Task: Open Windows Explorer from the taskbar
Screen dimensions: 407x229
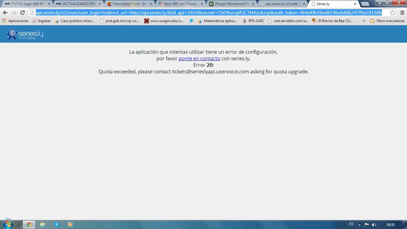Action: click(43, 225)
